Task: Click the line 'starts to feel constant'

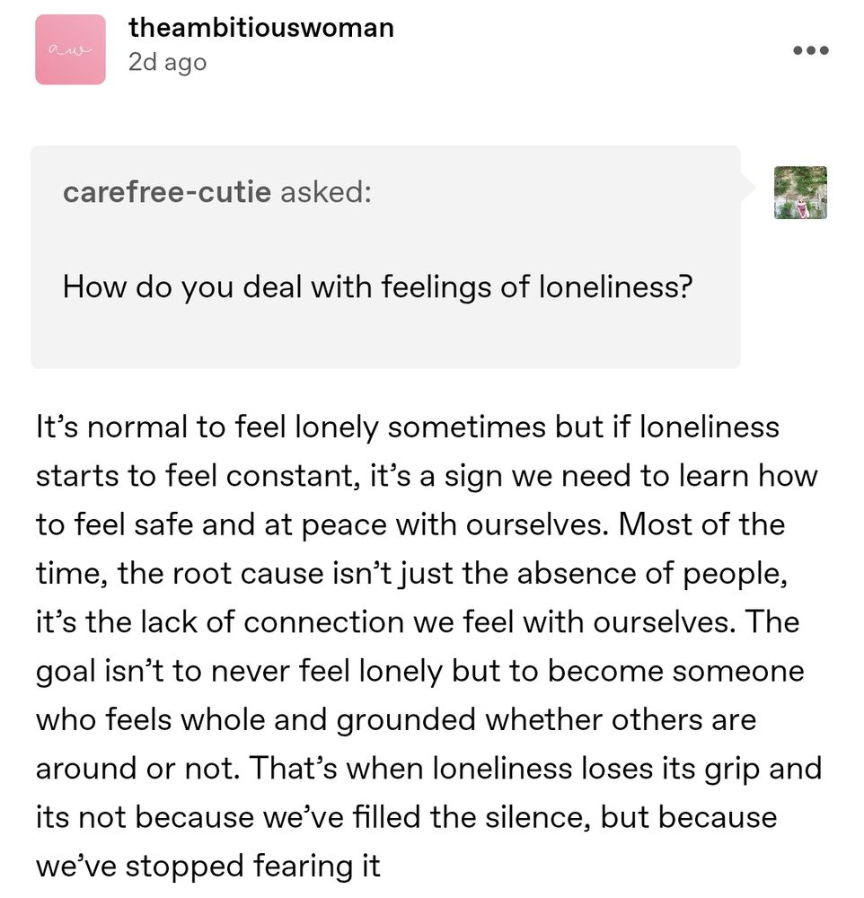Action: [427, 476]
